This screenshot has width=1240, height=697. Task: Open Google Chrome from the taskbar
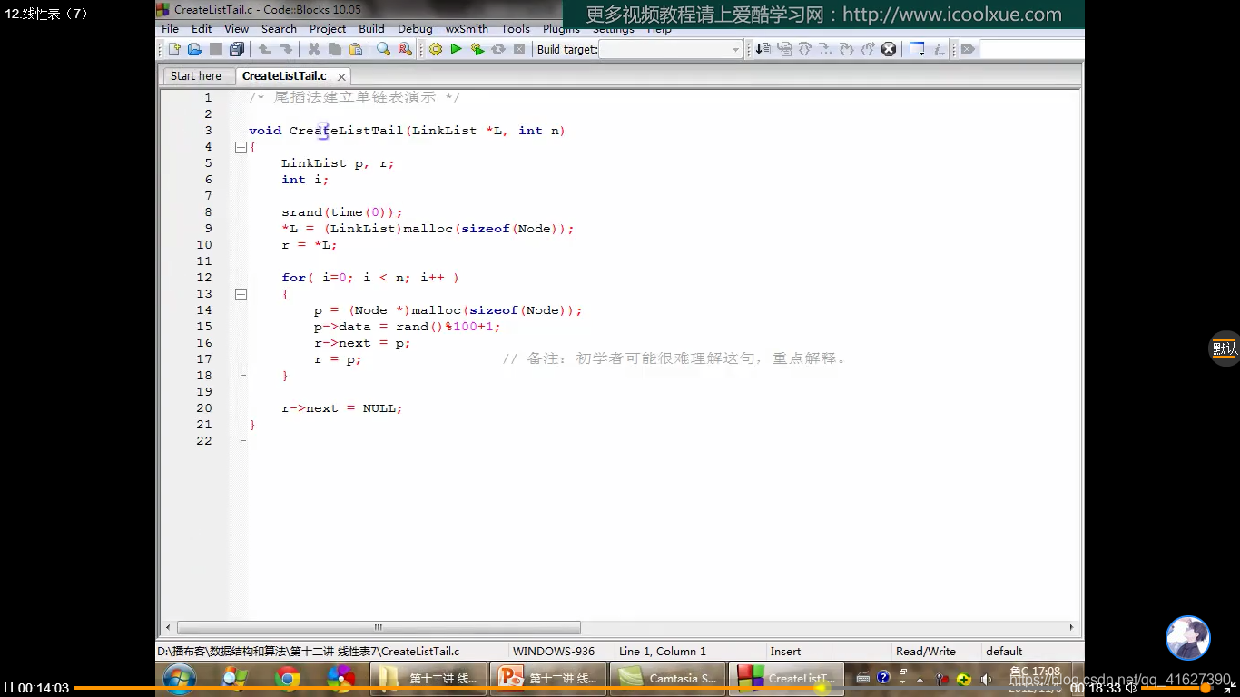(x=288, y=677)
